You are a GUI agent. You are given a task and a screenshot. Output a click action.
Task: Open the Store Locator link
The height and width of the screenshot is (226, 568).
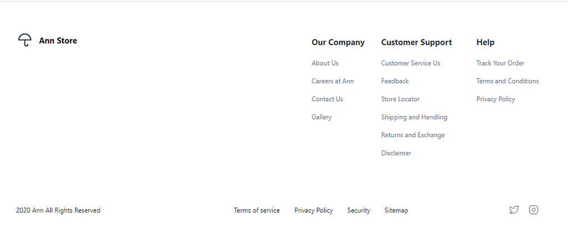point(400,99)
